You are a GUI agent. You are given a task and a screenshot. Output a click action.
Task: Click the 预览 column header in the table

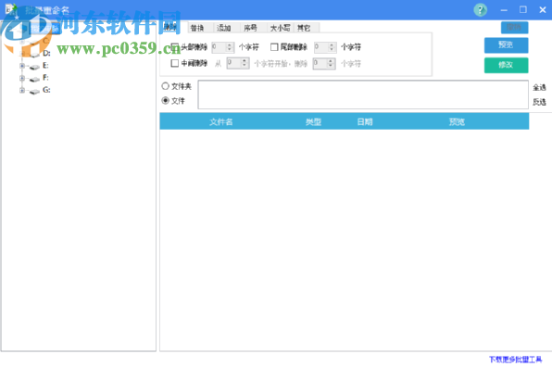point(457,121)
